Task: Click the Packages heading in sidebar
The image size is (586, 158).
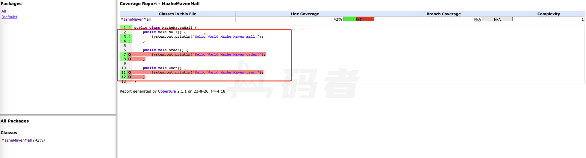Action: click(11, 4)
